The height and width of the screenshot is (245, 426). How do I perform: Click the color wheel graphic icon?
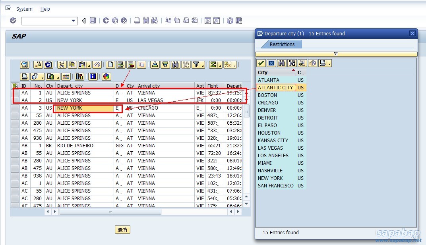(x=106, y=77)
